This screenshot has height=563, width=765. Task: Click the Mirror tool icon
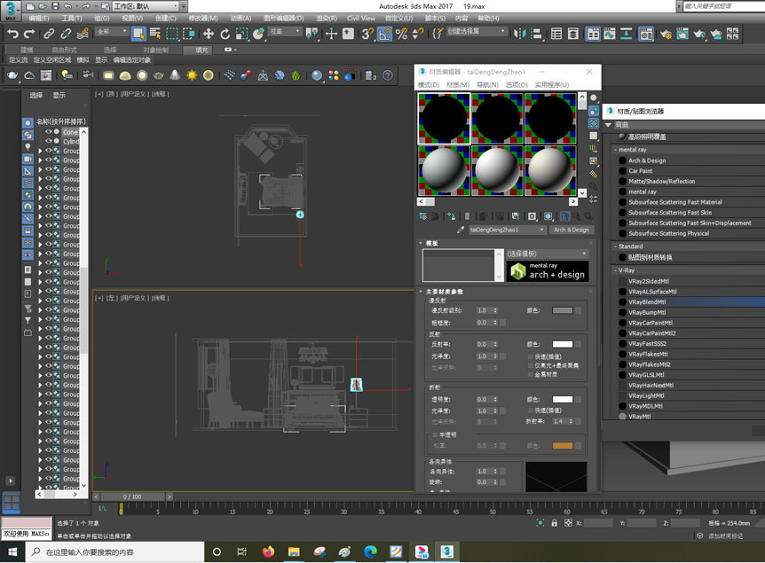(520, 34)
